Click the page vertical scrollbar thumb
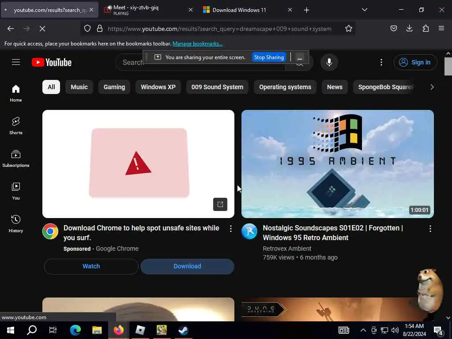452x339 pixels. [448, 66]
